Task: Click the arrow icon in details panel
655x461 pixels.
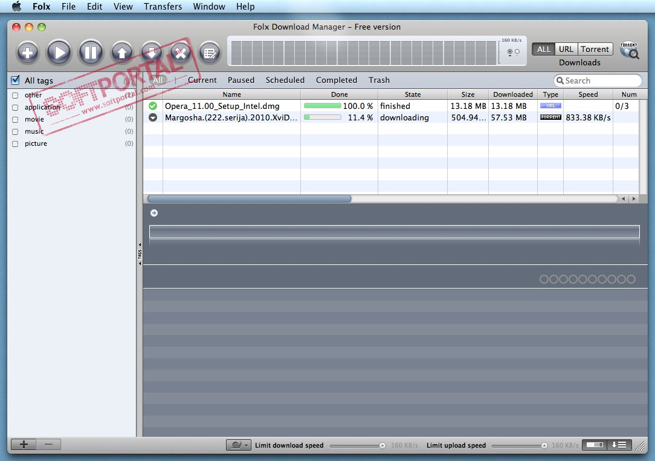Action: 154,213
